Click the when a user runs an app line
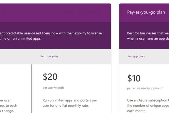The width and height of the screenshot is (169, 113). pyautogui.click(x=148, y=38)
